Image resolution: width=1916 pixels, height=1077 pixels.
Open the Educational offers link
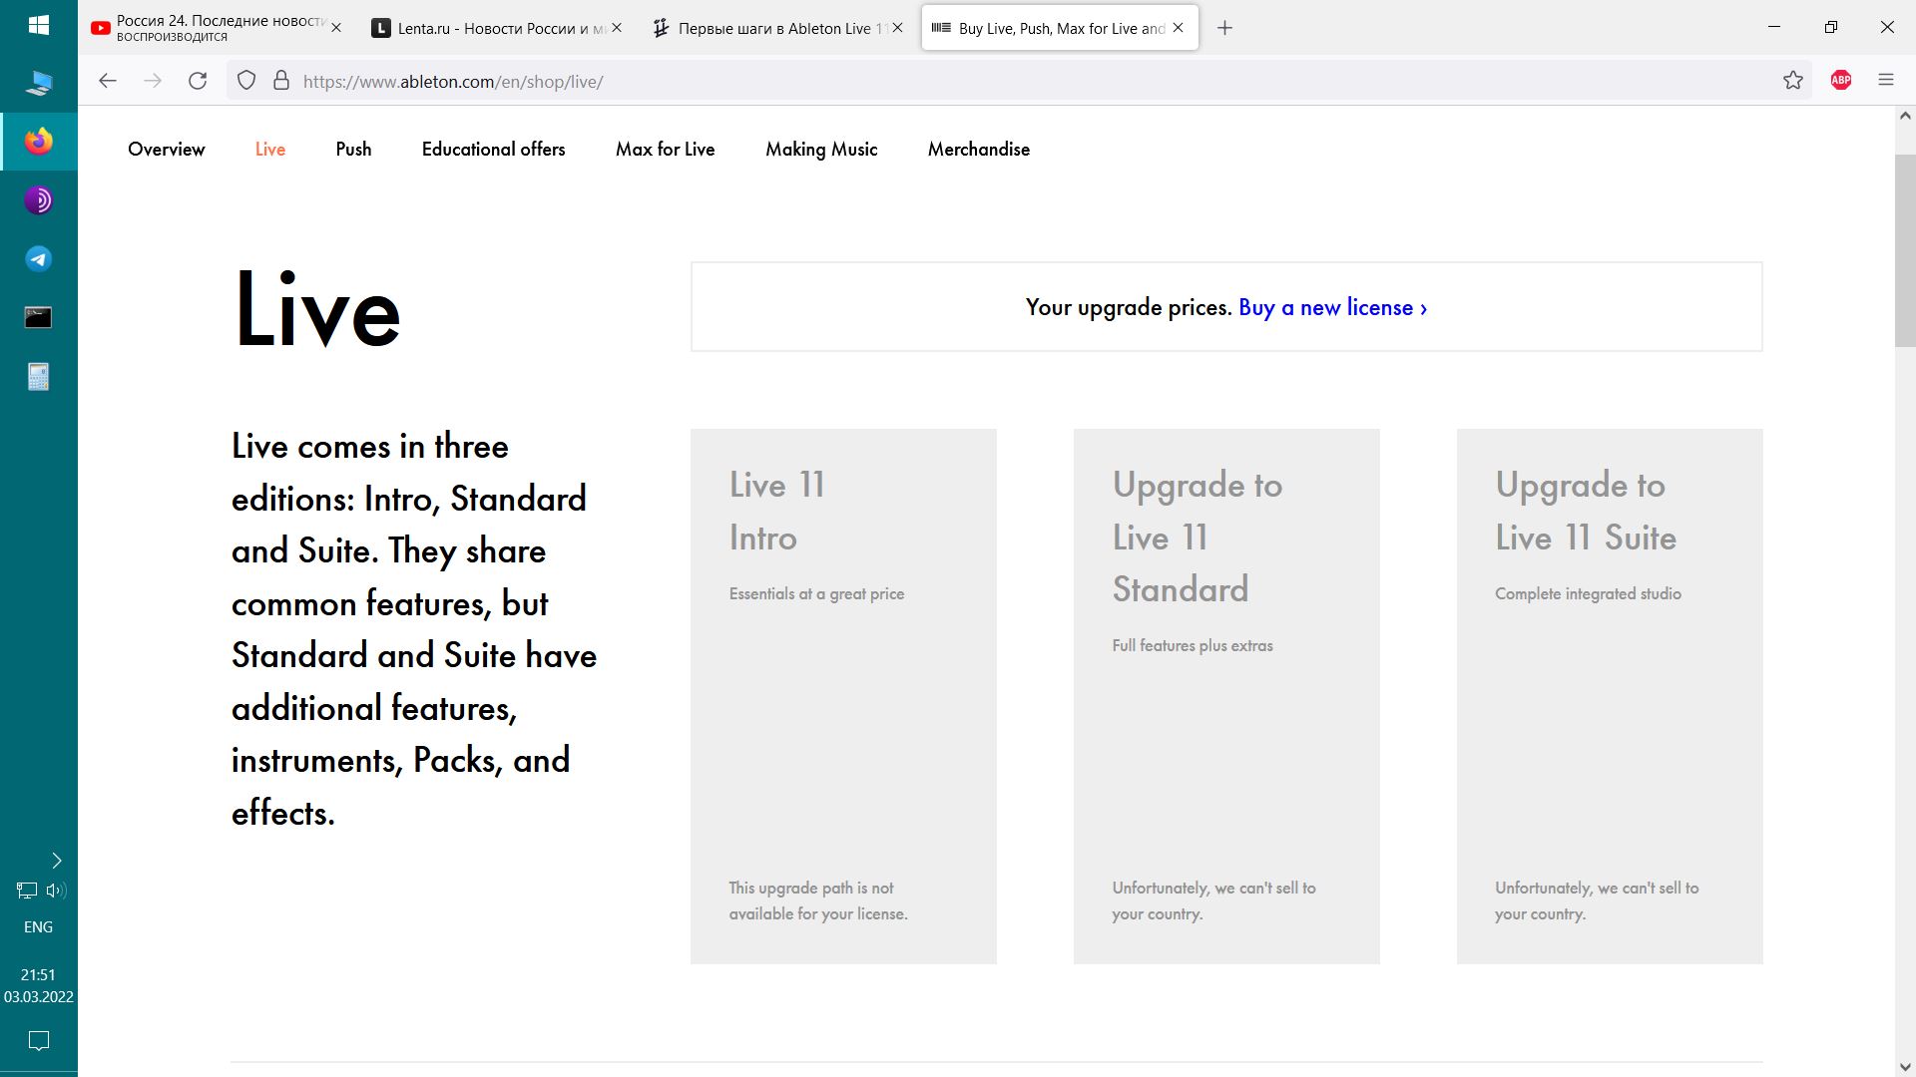click(x=493, y=150)
